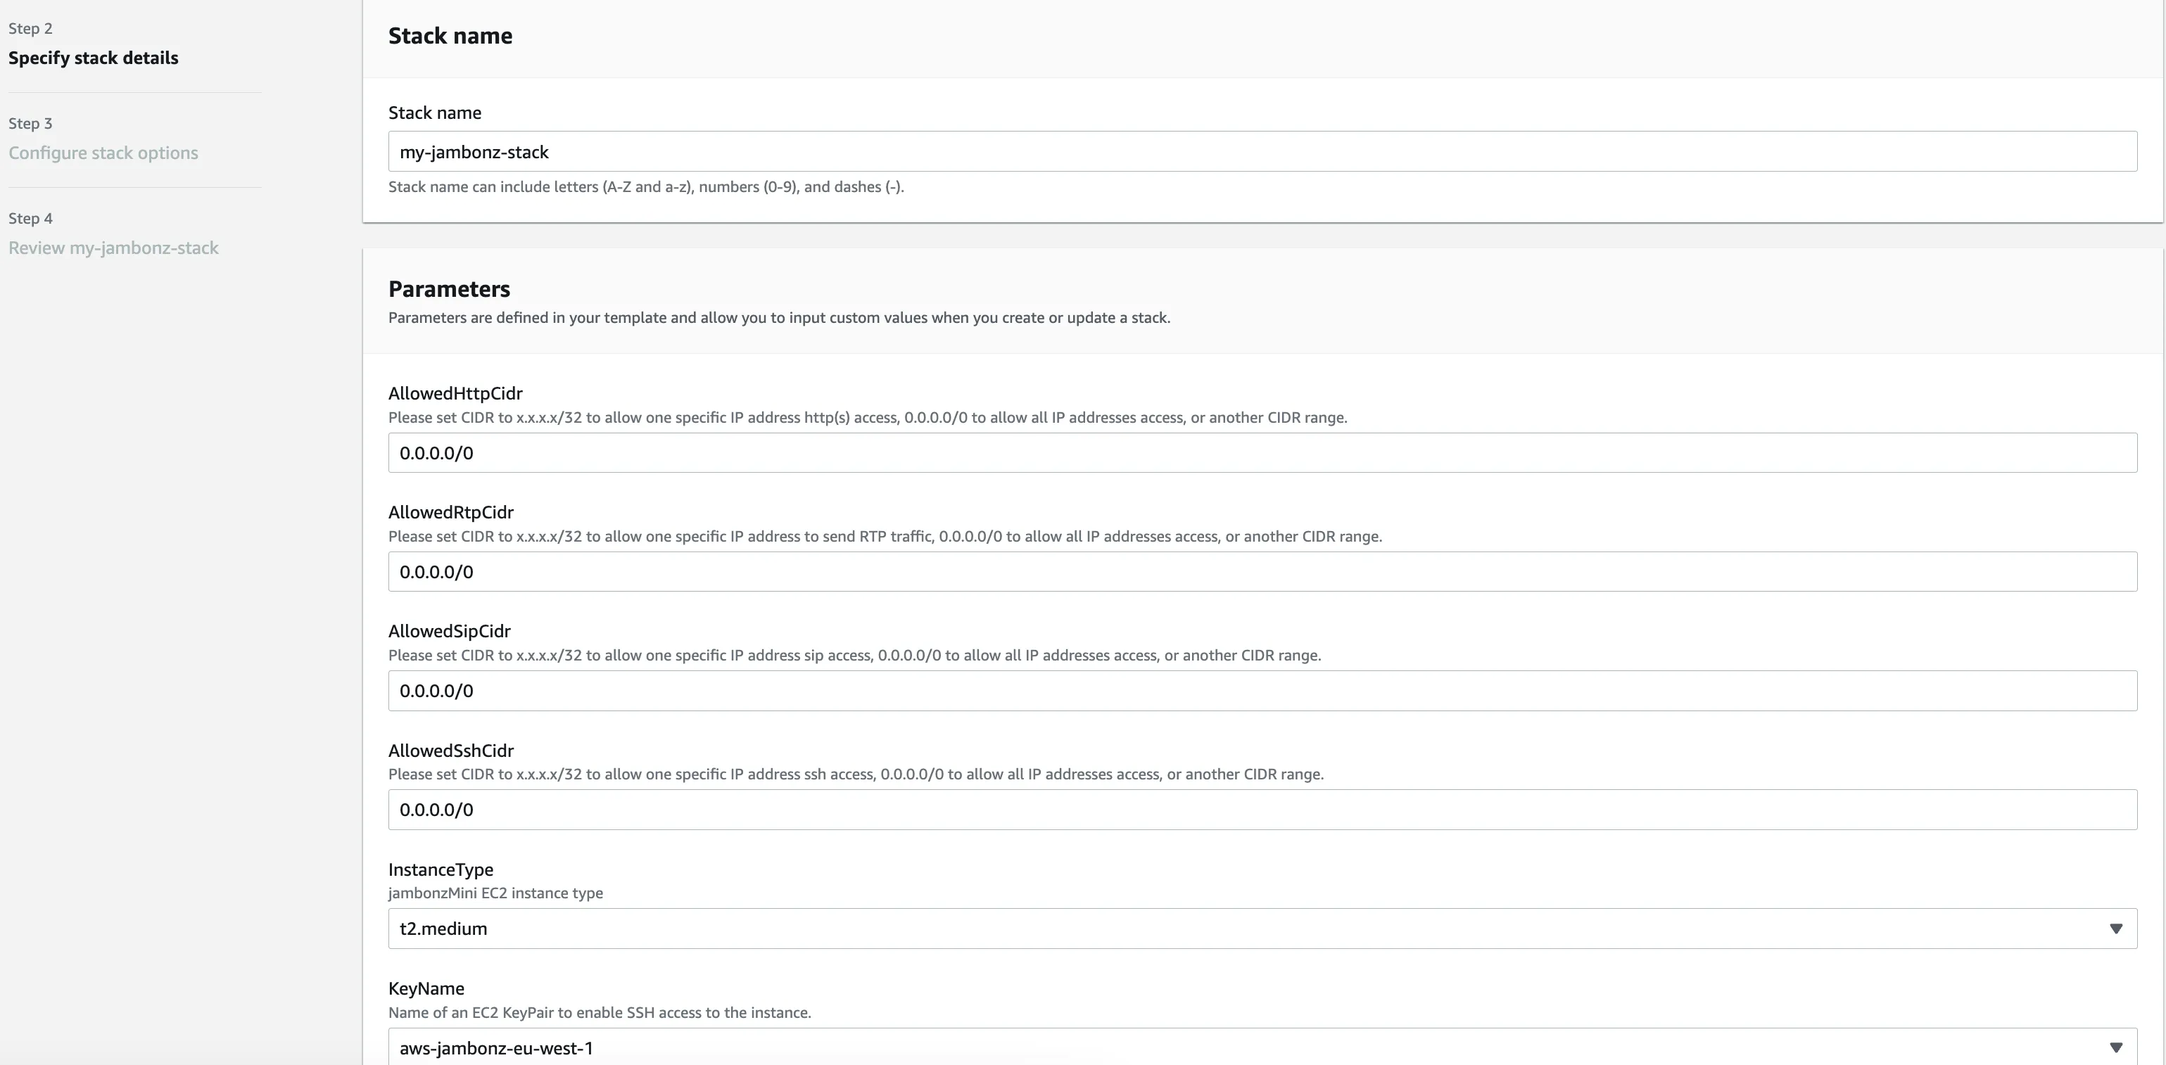Click the KeyName dropdown arrow icon
This screenshot has height=1065, width=2166.
point(2115,1048)
